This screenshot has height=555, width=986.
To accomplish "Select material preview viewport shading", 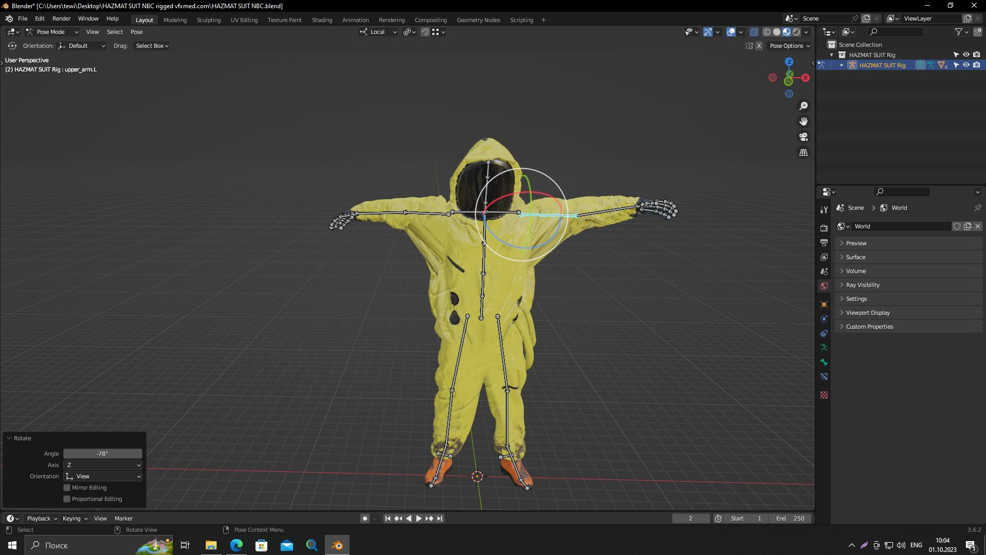I will pos(787,32).
